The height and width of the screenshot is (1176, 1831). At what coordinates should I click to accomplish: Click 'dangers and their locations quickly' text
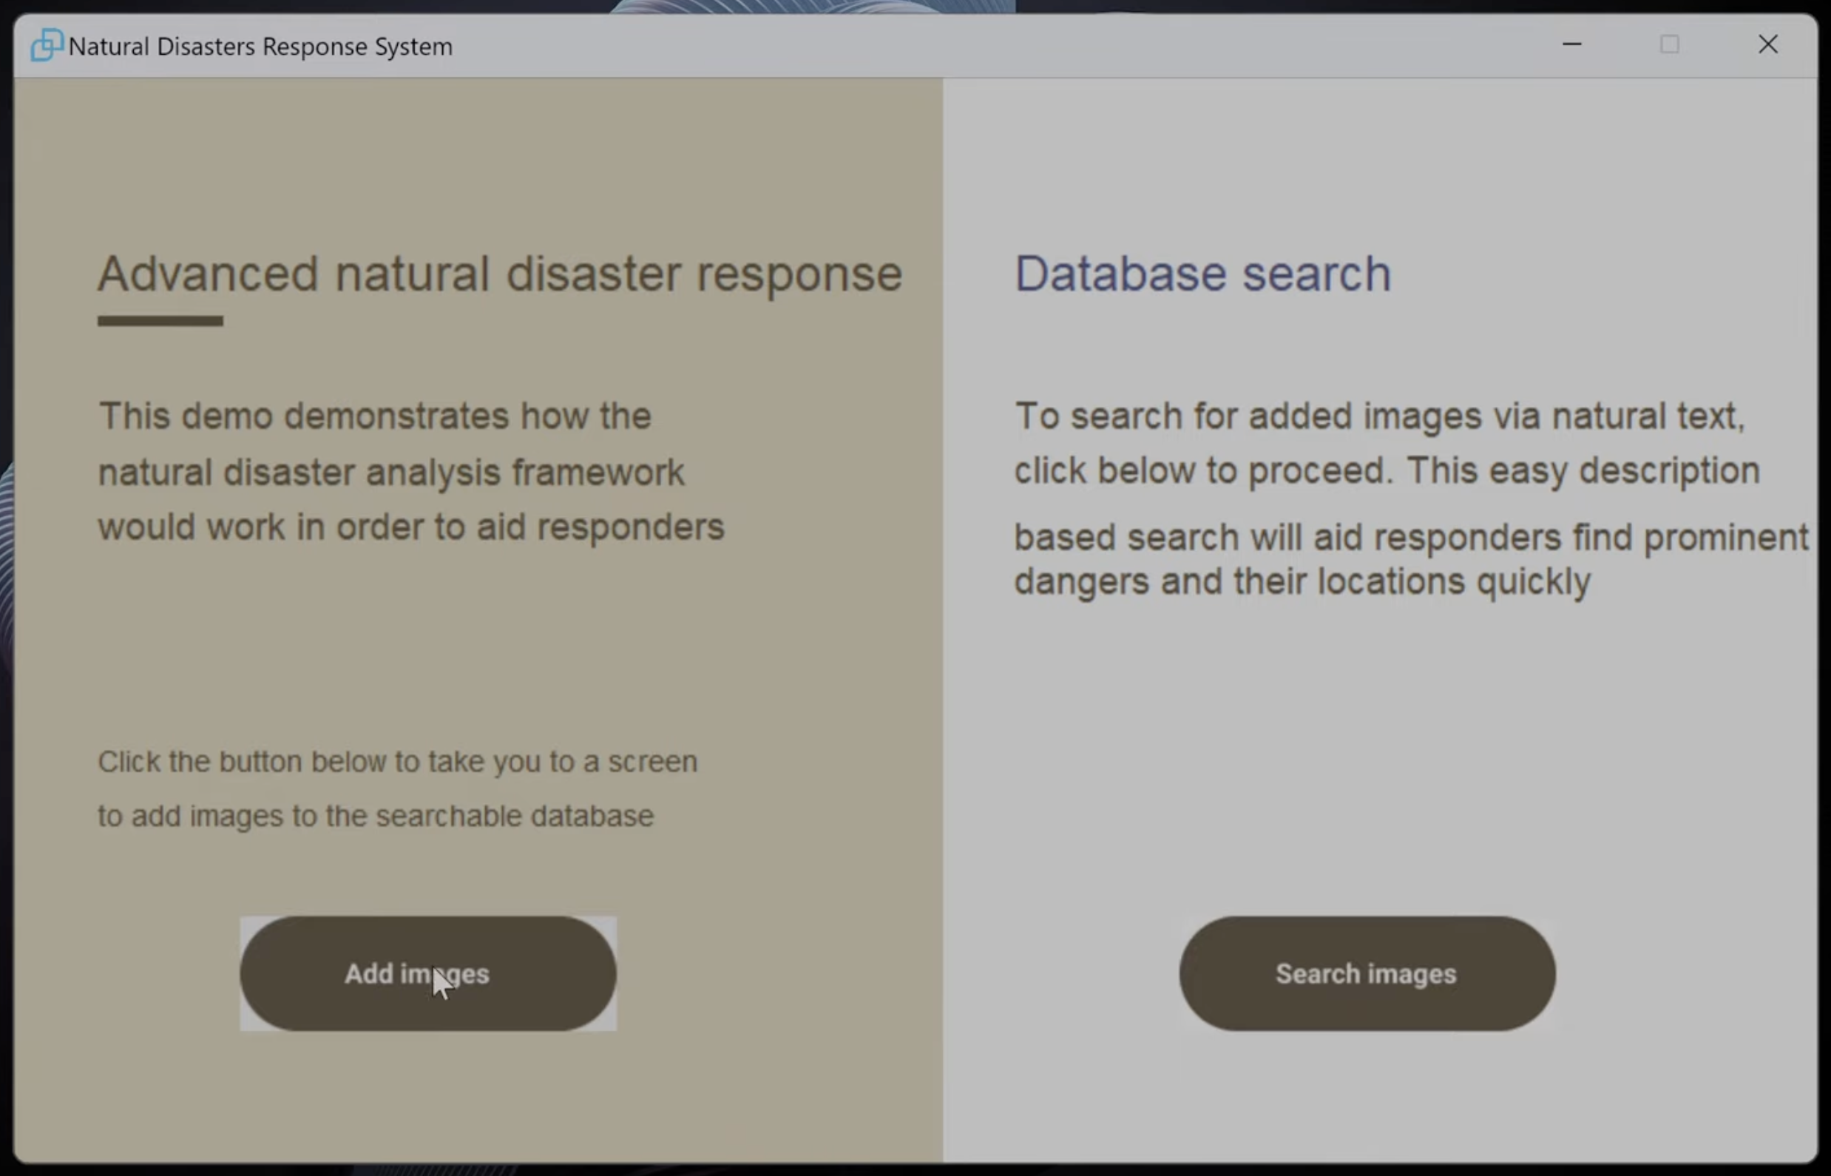click(1302, 581)
